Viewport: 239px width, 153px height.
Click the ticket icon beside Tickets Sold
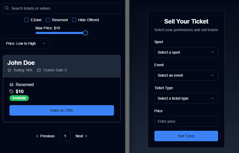(x=39, y=70)
